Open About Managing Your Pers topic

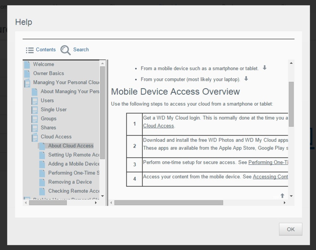coord(70,91)
